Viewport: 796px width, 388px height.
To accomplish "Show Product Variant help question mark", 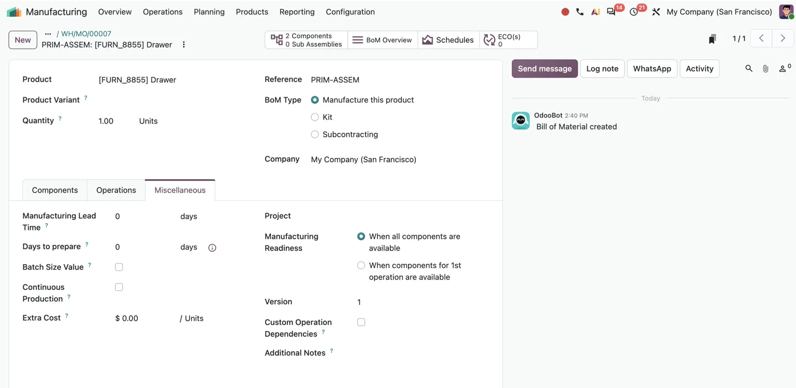I will pyautogui.click(x=86, y=98).
